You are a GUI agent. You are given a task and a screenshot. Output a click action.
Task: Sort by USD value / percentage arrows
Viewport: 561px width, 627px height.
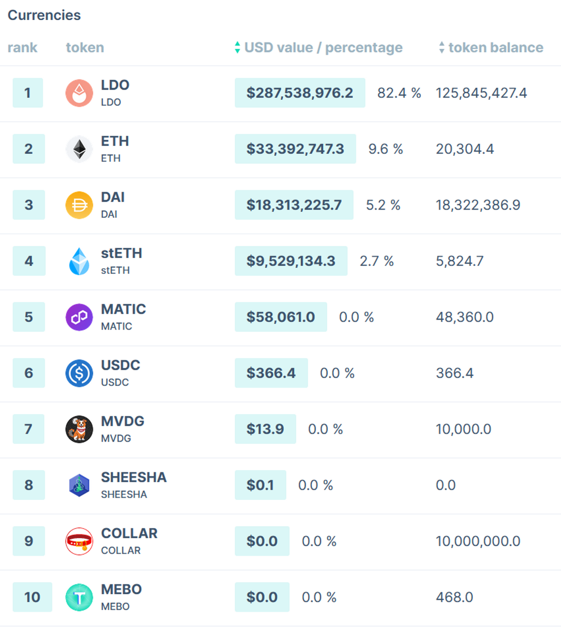point(237,48)
